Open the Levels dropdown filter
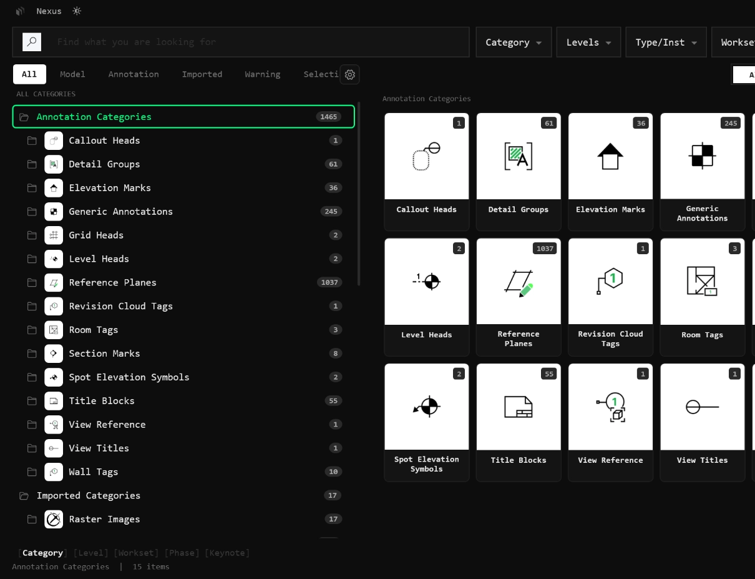 588,42
